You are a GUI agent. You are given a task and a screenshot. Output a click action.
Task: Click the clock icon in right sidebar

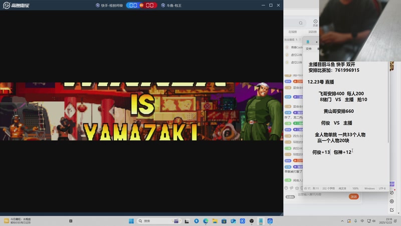click(392, 193)
